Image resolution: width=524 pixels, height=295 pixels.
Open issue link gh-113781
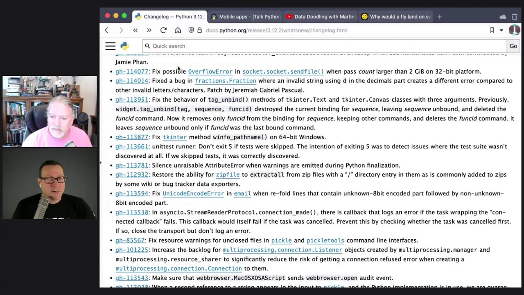(132, 165)
